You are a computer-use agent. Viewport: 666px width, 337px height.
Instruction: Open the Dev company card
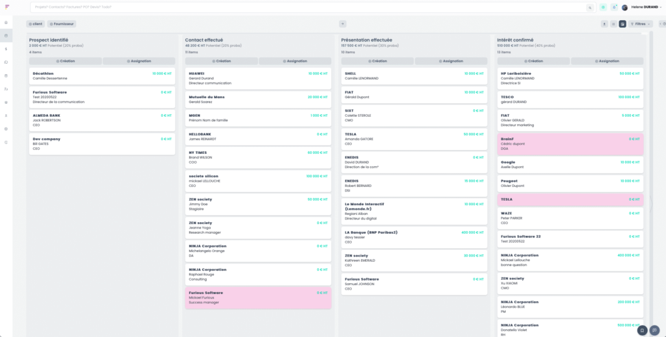102,144
